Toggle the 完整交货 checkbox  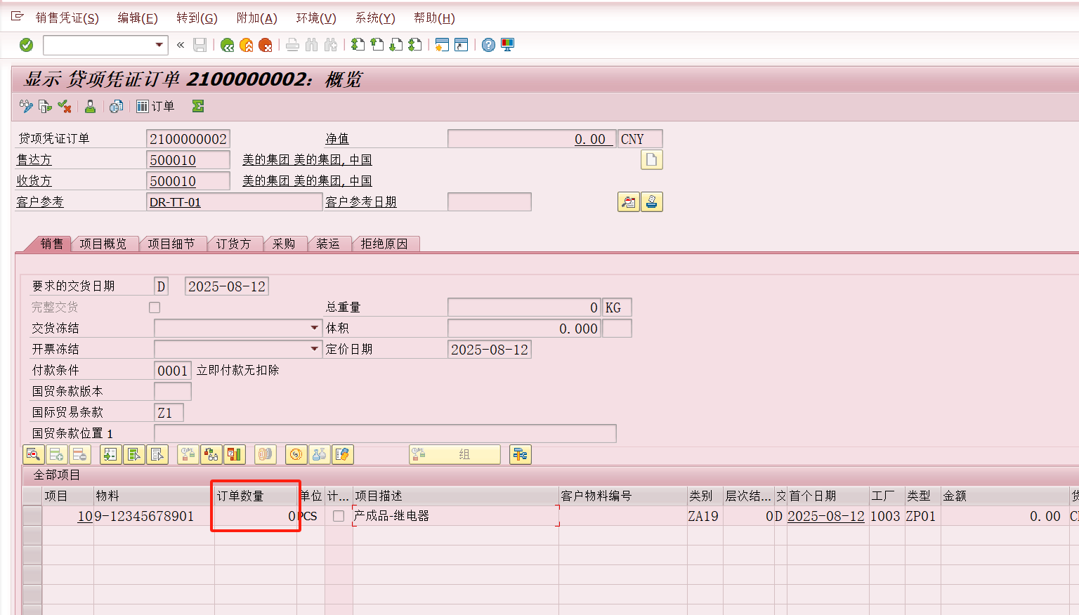coord(155,307)
